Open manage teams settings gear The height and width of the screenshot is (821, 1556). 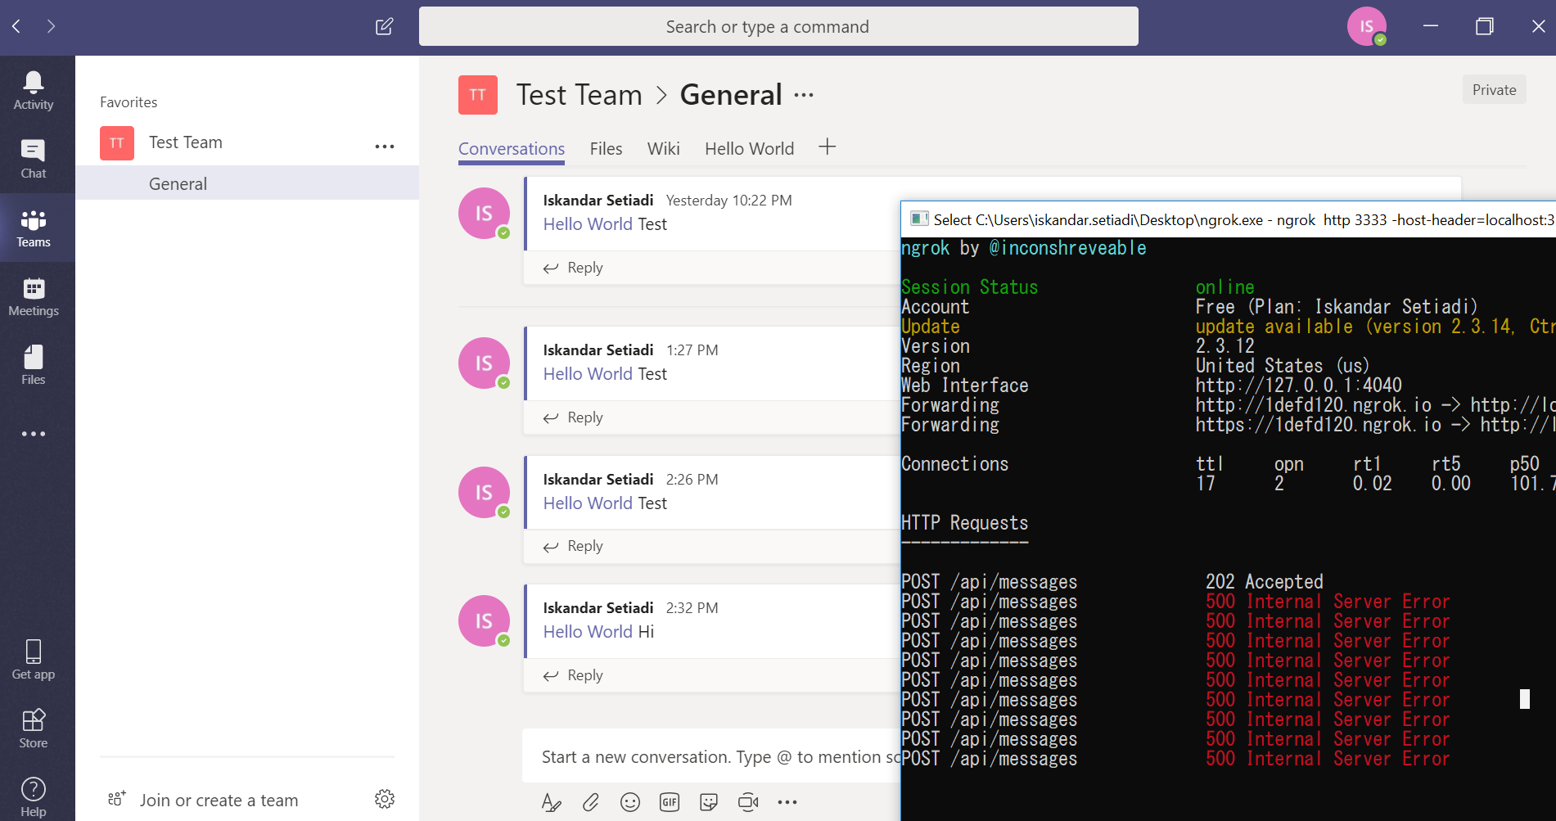pyautogui.click(x=385, y=799)
